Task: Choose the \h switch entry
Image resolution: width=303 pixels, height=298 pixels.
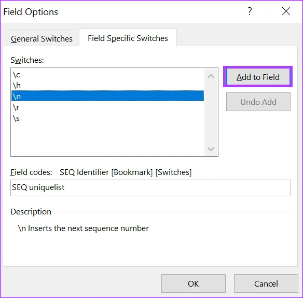Action: (x=107, y=86)
